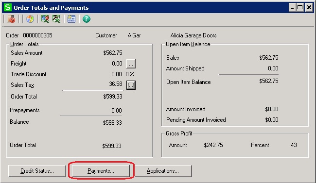Open the form customizer toolbar icon
Viewport: 316px width, 183px height.
(71, 19)
